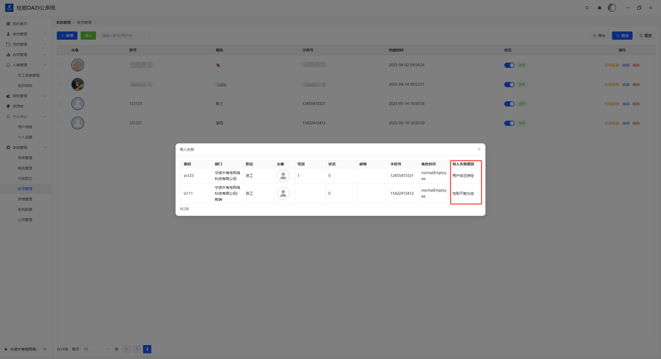
Task: Click the green 导入 button
Action: 88,36
